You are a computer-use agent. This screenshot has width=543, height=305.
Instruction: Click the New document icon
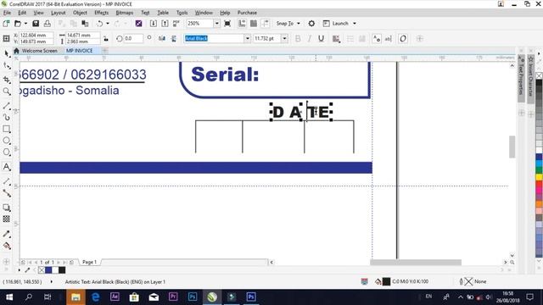[6, 24]
